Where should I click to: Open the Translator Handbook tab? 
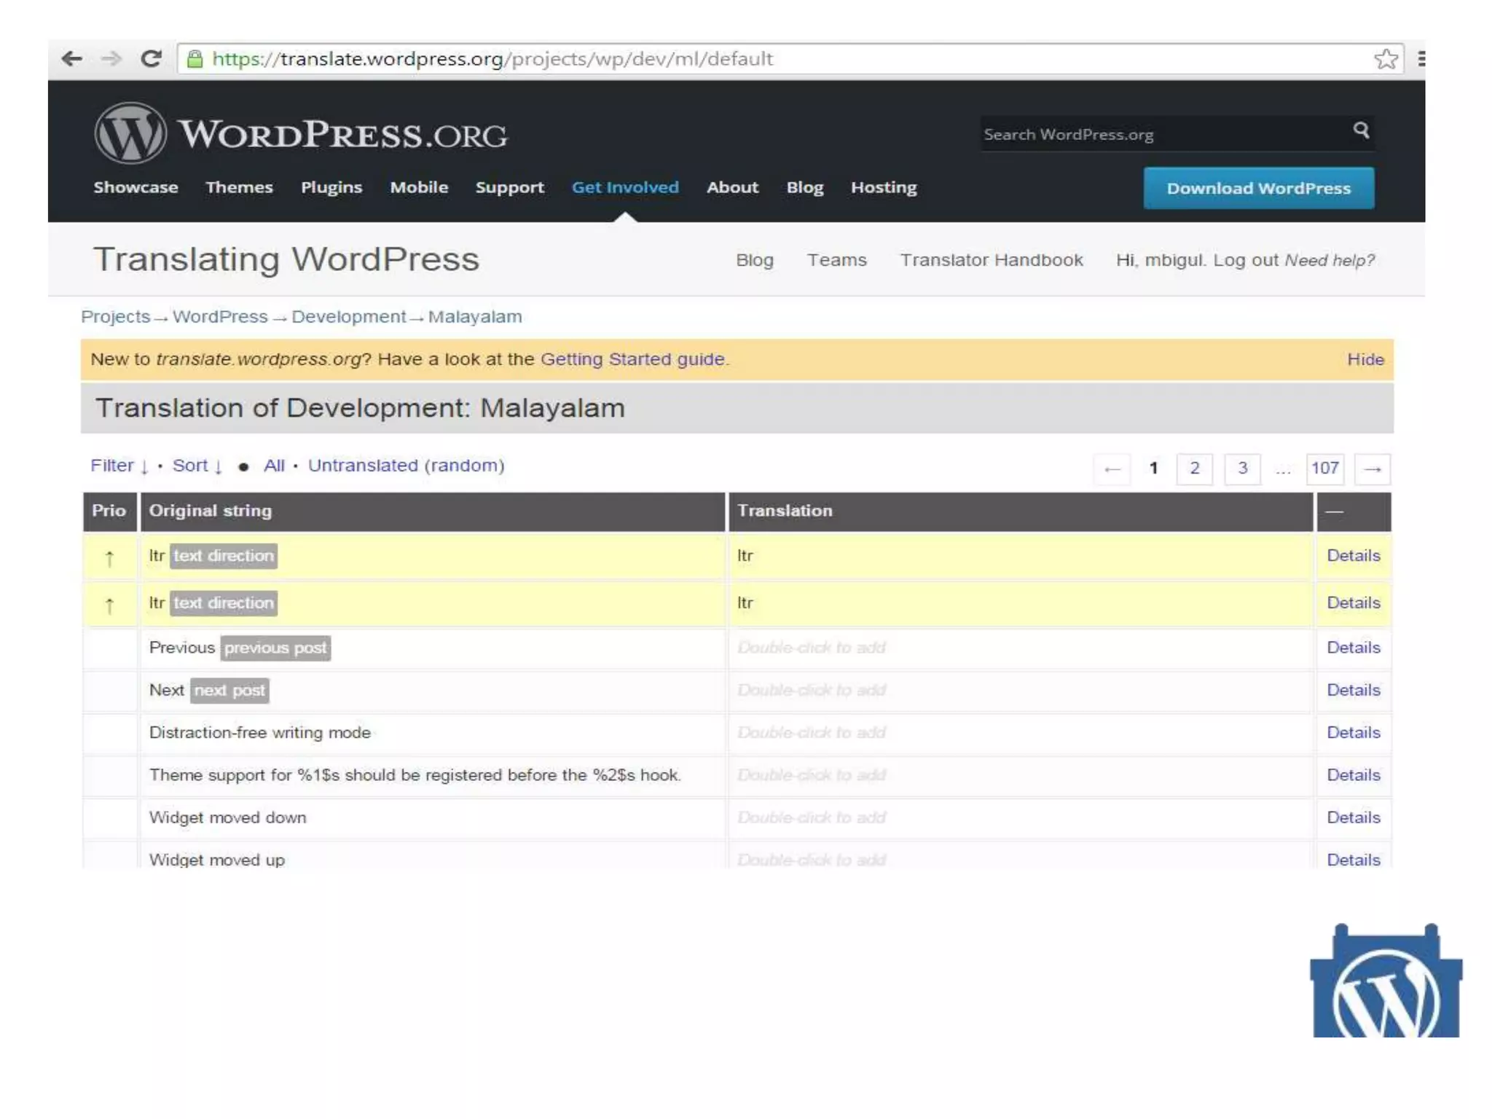[x=991, y=260]
